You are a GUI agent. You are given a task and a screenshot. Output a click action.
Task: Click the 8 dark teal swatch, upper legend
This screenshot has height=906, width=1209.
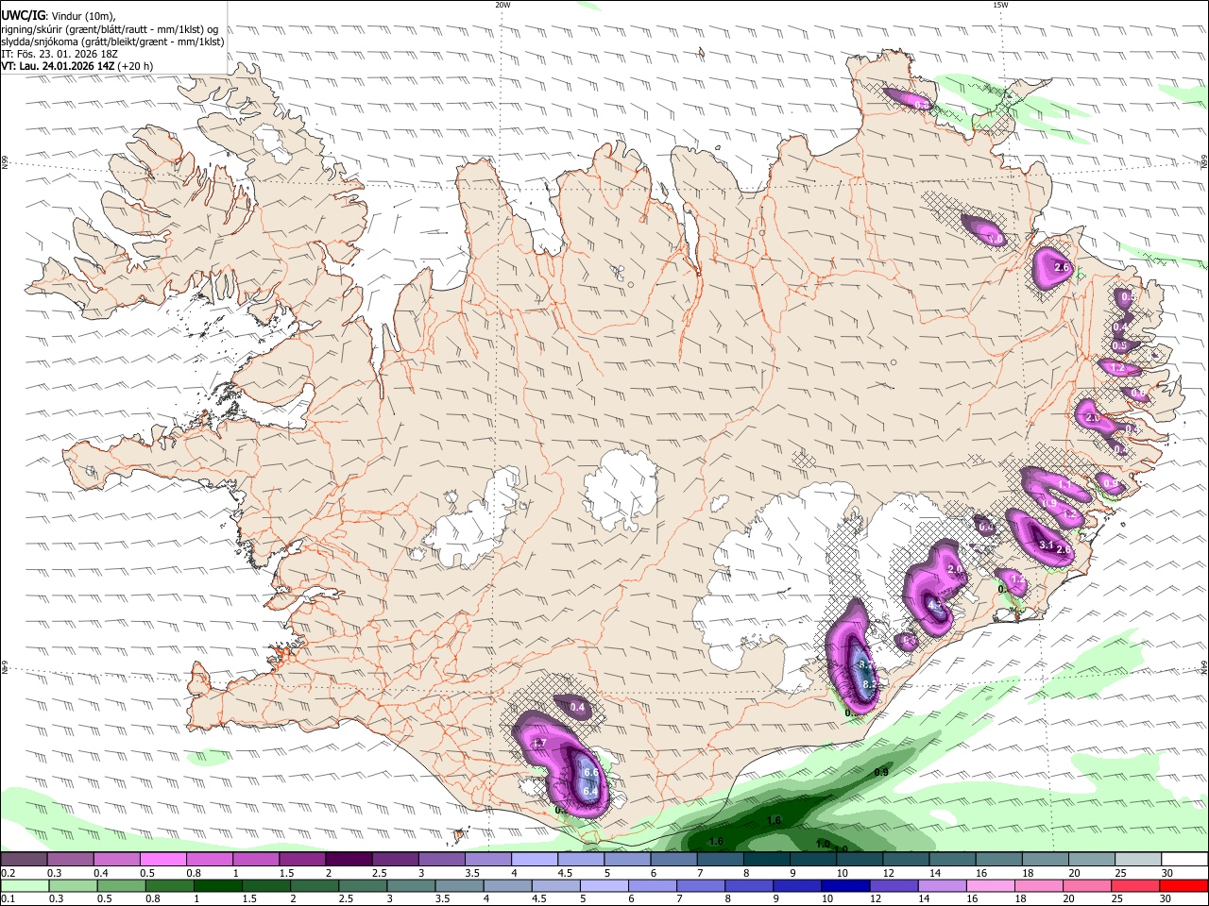point(766,860)
